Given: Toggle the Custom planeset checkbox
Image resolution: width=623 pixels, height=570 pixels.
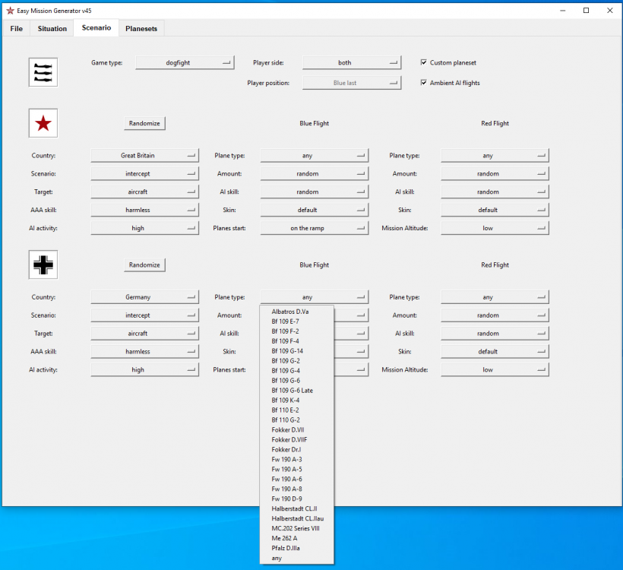Looking at the screenshot, I should click(x=424, y=62).
